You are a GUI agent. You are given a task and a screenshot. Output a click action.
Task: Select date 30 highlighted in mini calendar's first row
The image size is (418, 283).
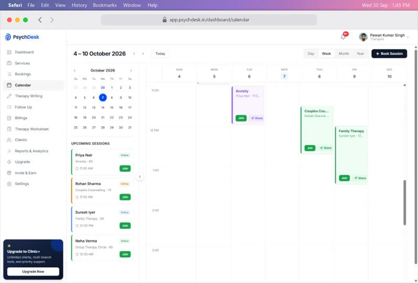pos(103,88)
